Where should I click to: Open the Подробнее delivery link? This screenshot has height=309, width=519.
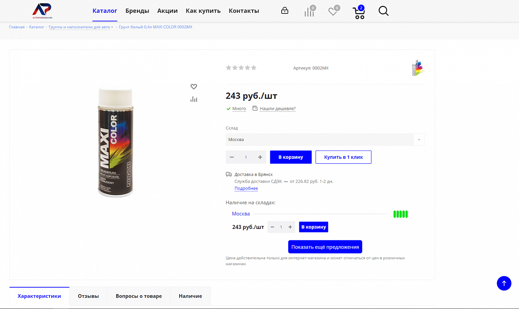click(246, 188)
